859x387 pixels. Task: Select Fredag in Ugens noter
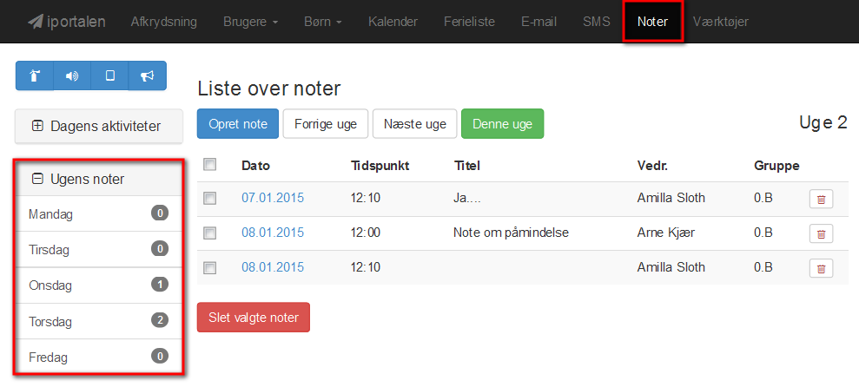(x=99, y=357)
